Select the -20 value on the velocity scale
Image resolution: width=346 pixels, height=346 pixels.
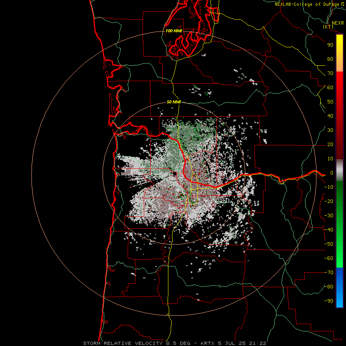click(x=329, y=201)
